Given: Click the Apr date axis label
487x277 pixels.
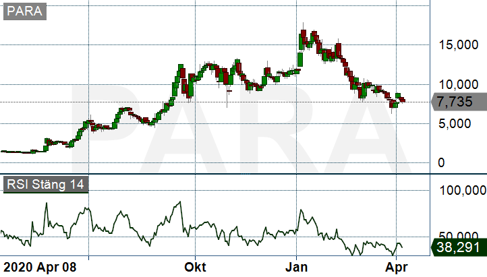Looking at the screenshot, I should tap(397, 267).
